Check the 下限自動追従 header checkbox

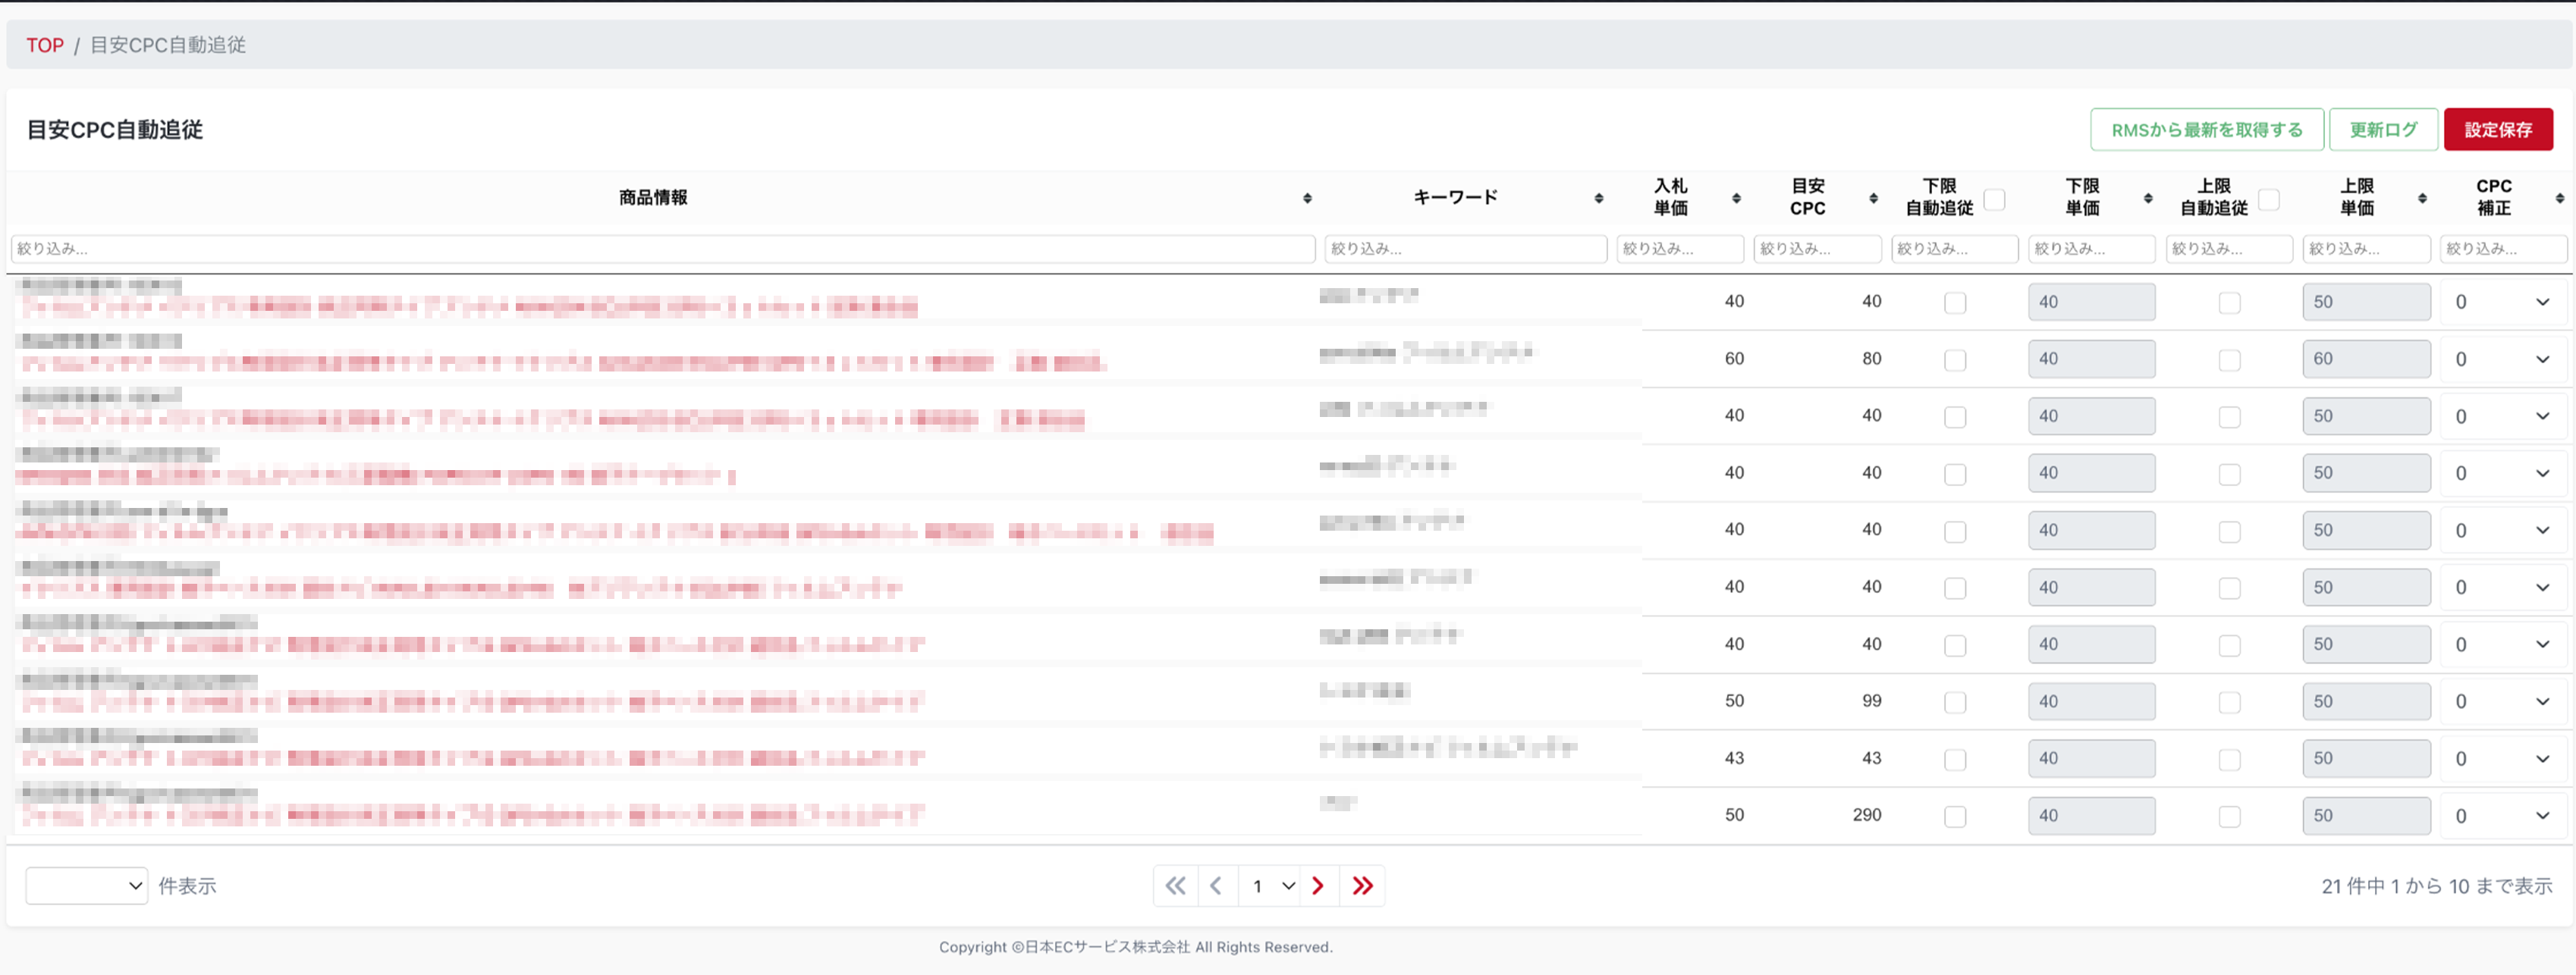coord(1994,199)
